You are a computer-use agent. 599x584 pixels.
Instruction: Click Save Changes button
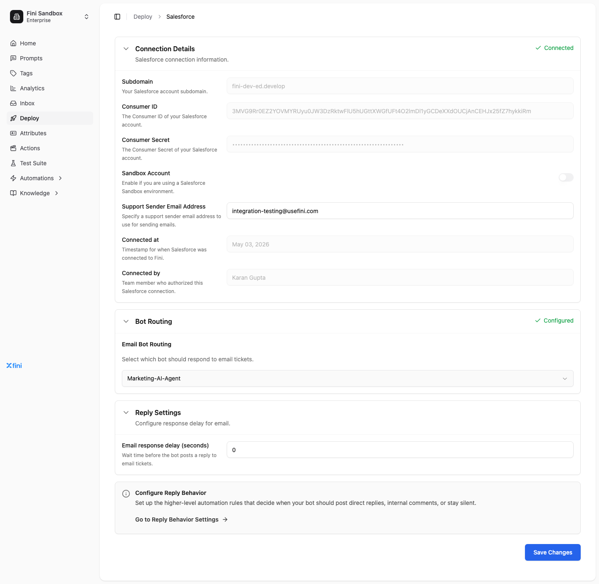pyautogui.click(x=553, y=552)
